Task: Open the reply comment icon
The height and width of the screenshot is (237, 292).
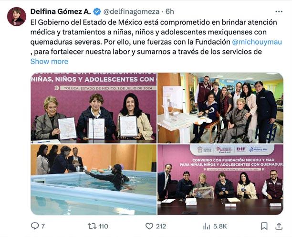Action: pos(35,226)
